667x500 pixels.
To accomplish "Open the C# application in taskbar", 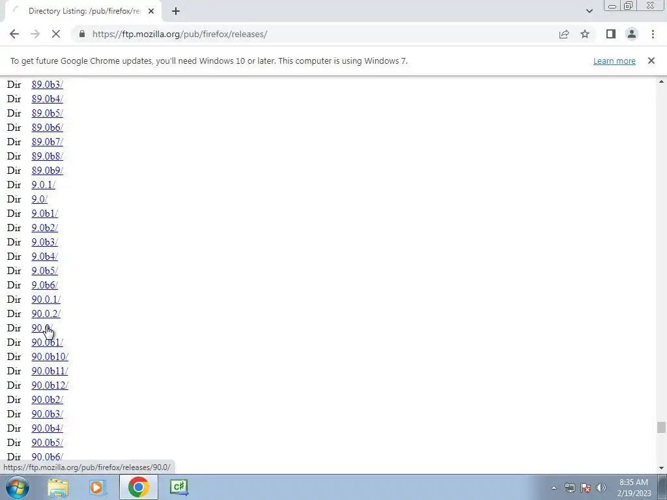I will [179, 487].
